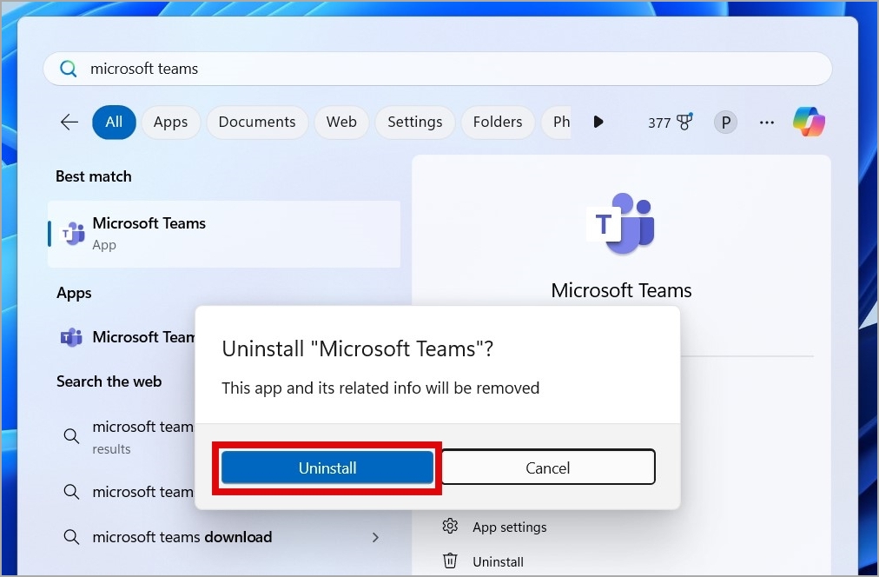Click search icon beside microsoft teams results

(71, 435)
